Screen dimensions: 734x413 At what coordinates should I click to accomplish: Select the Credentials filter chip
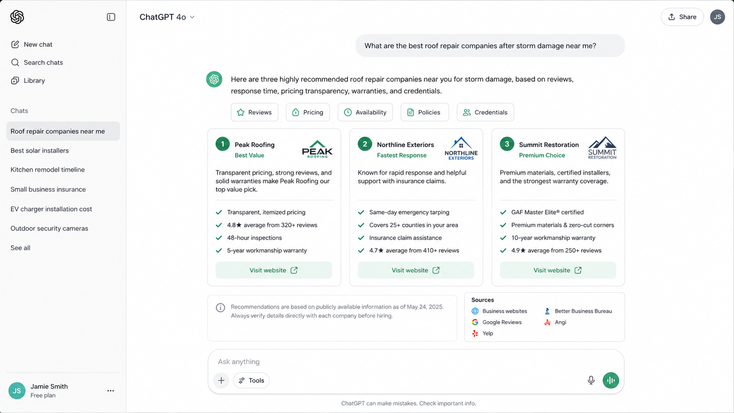(486, 112)
